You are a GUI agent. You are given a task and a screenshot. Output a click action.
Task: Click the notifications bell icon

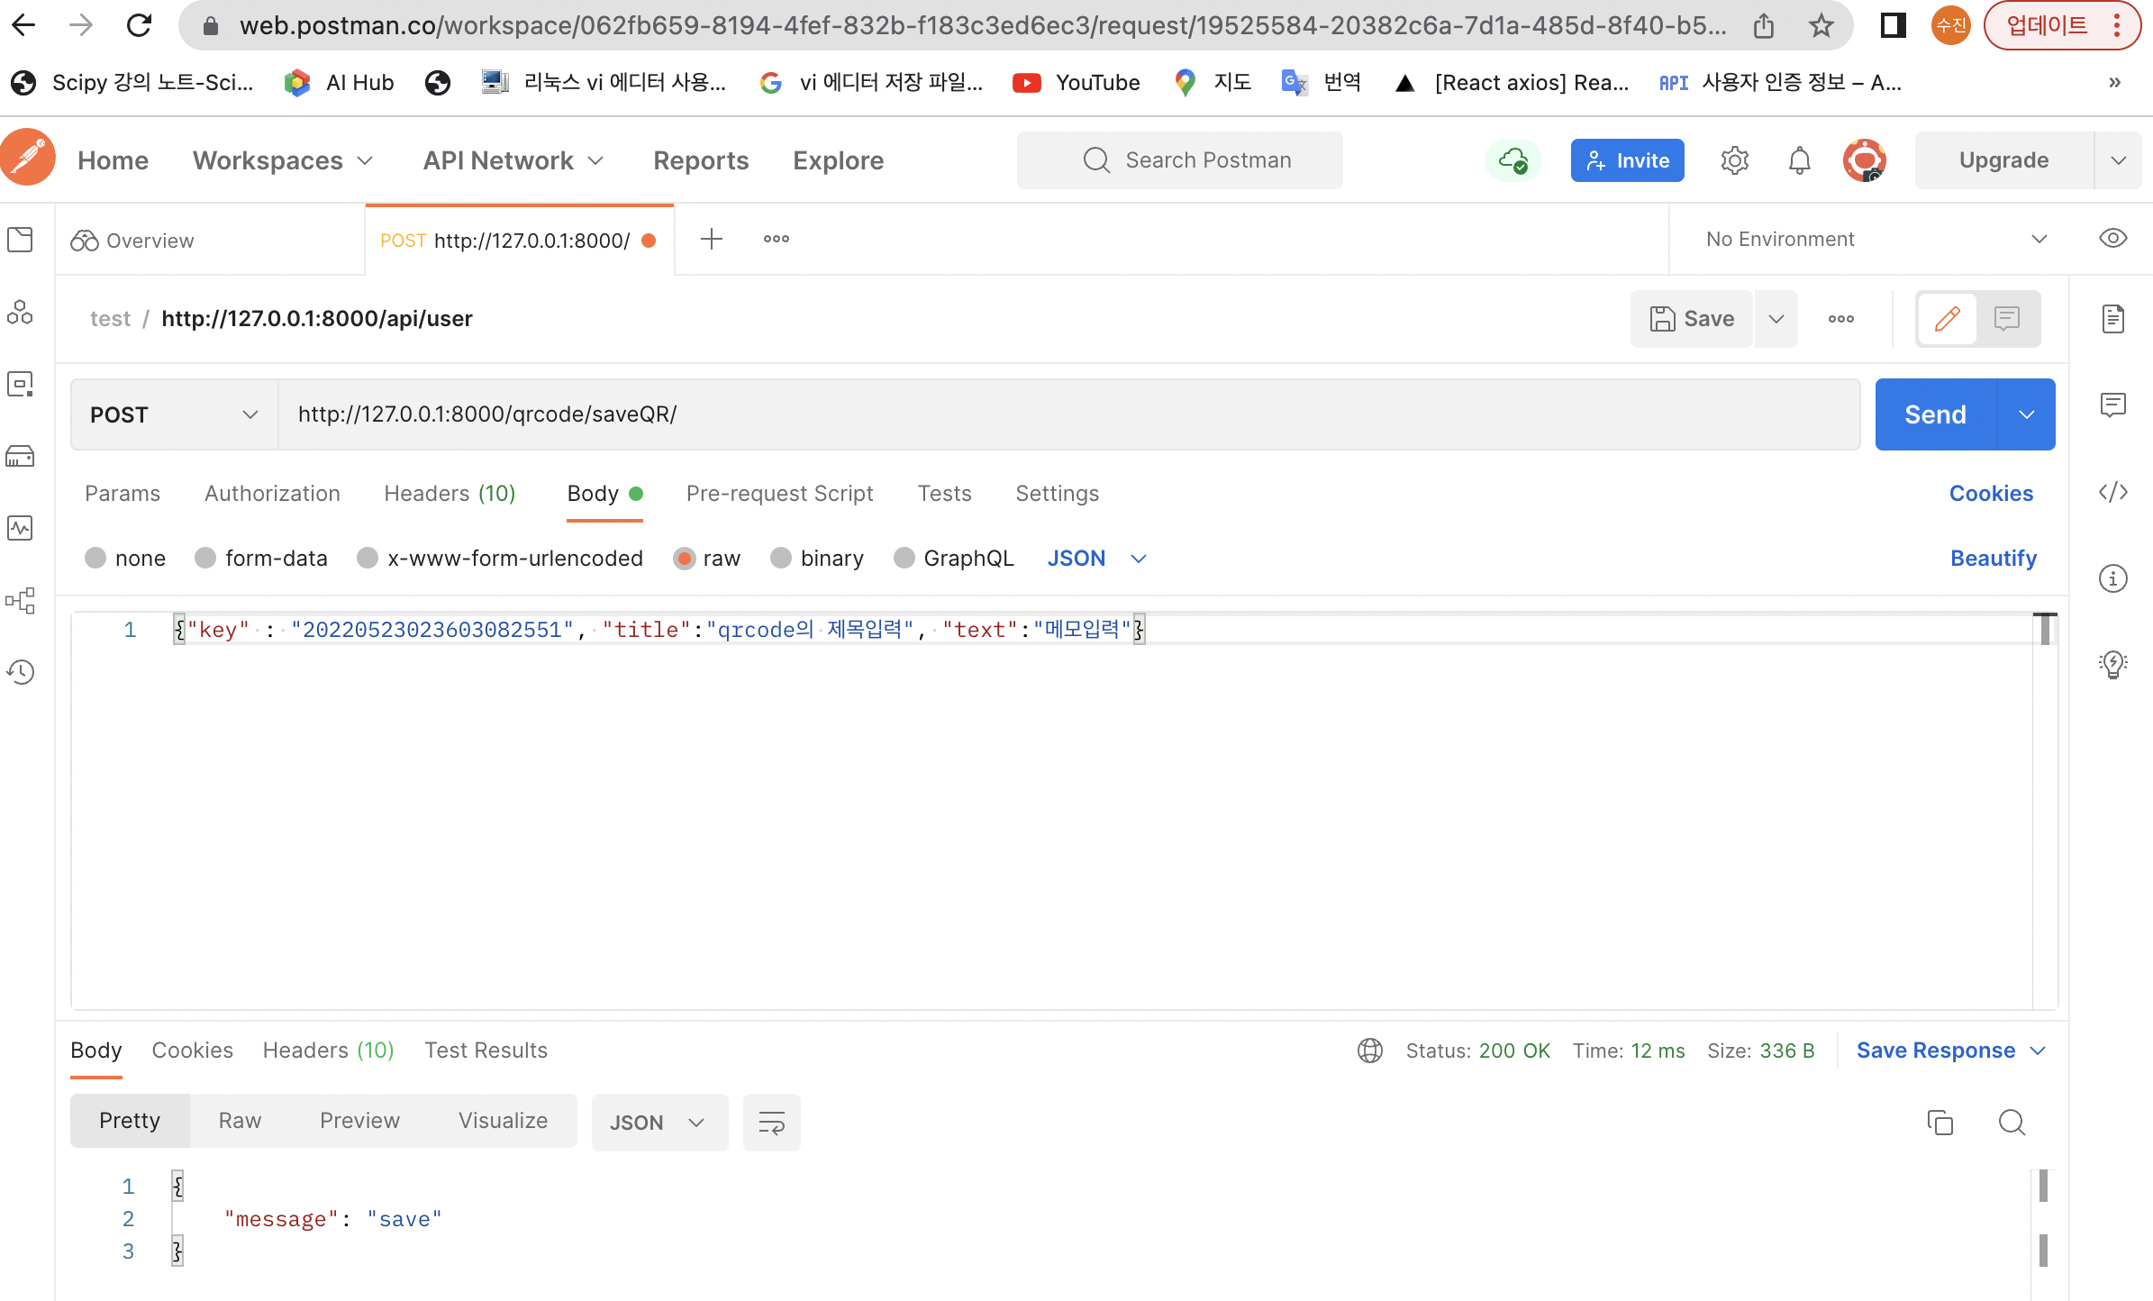pyautogui.click(x=1799, y=160)
